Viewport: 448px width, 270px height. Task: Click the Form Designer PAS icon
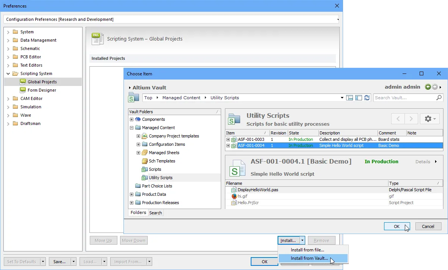23,90
